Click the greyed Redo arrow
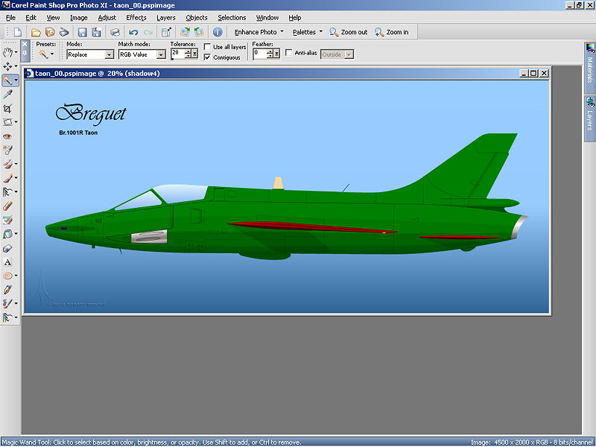The image size is (596, 447). point(148,32)
